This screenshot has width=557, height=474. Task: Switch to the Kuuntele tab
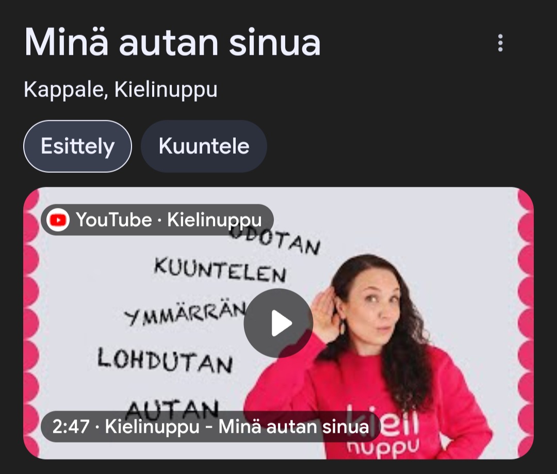tap(204, 146)
